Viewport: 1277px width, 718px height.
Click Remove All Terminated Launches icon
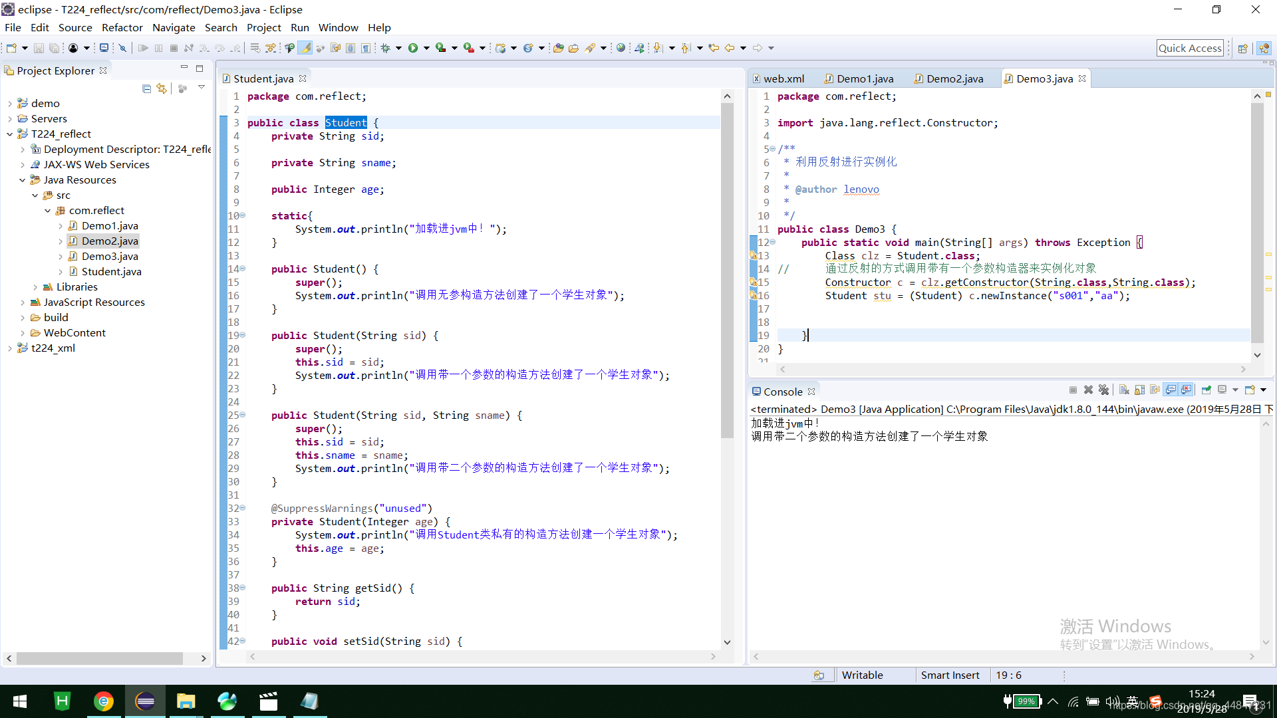coord(1104,390)
